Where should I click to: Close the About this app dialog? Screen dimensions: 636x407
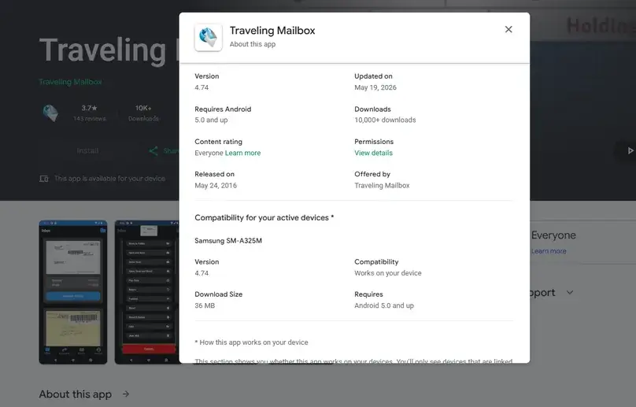[x=508, y=29]
